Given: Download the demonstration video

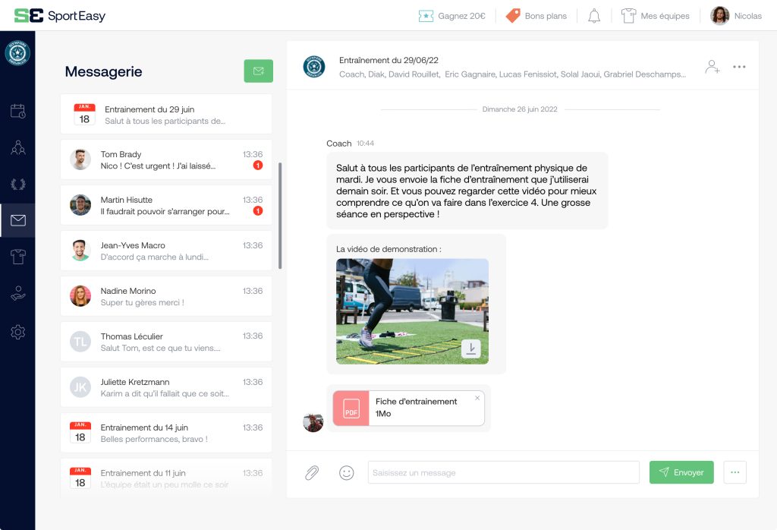Looking at the screenshot, I should tap(470, 349).
